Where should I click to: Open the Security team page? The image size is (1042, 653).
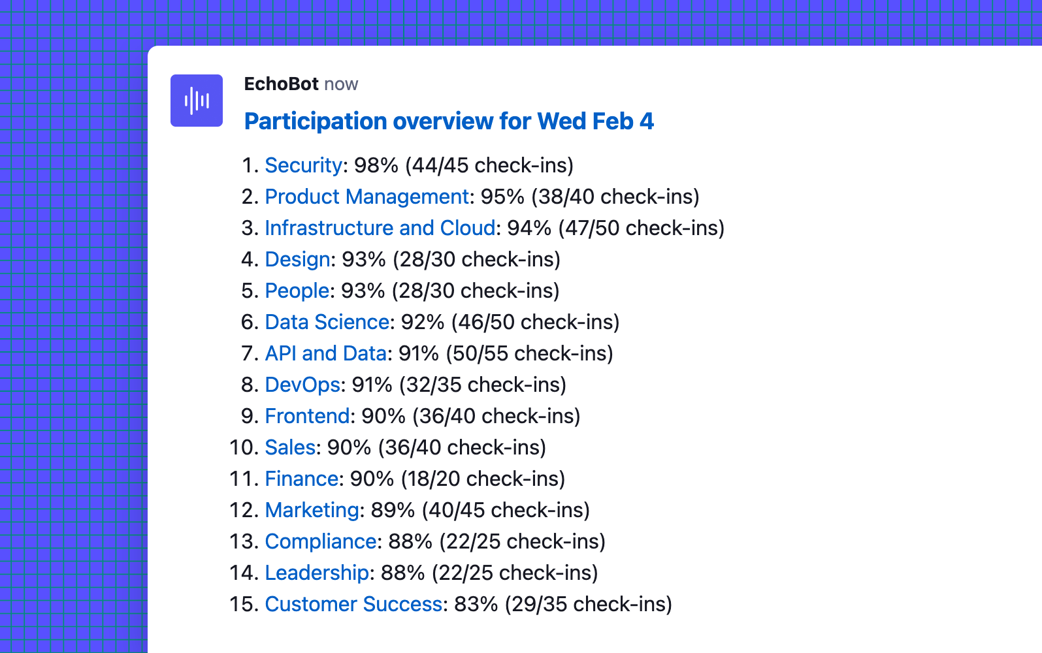302,166
